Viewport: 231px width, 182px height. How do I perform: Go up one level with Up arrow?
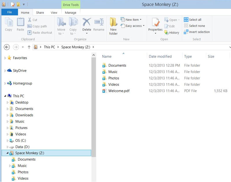(x=29, y=47)
